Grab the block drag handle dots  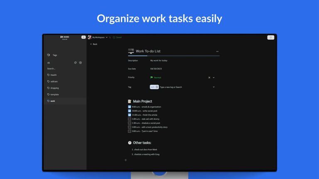125,160
